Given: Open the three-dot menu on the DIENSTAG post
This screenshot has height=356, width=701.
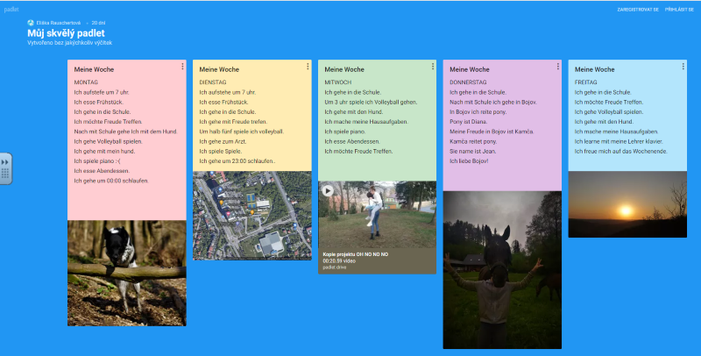Looking at the screenshot, I should [x=308, y=67].
